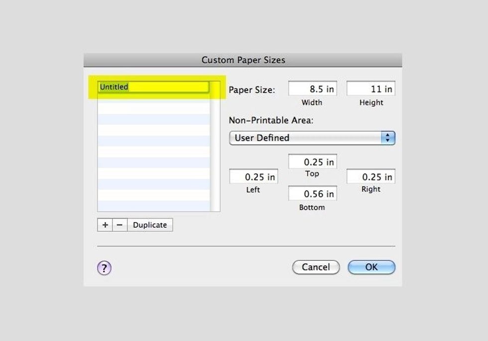Click the Height field showing 11 in

[371, 89]
